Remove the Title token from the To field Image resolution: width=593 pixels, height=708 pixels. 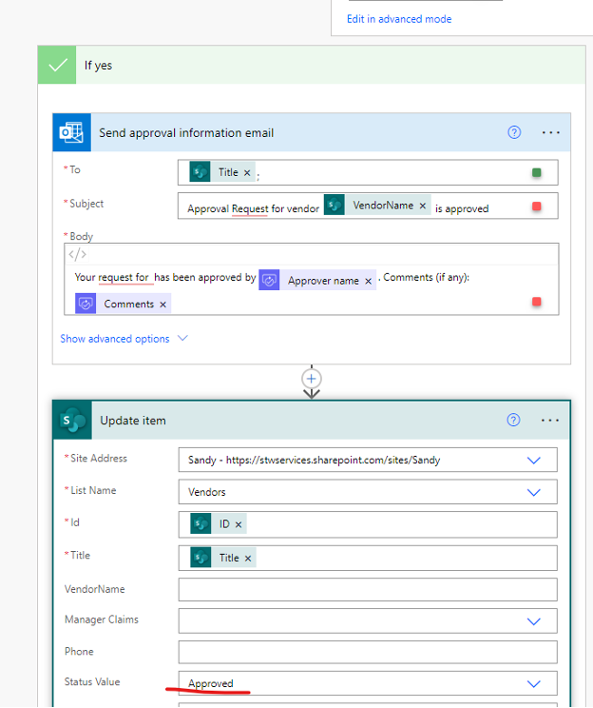[247, 172]
